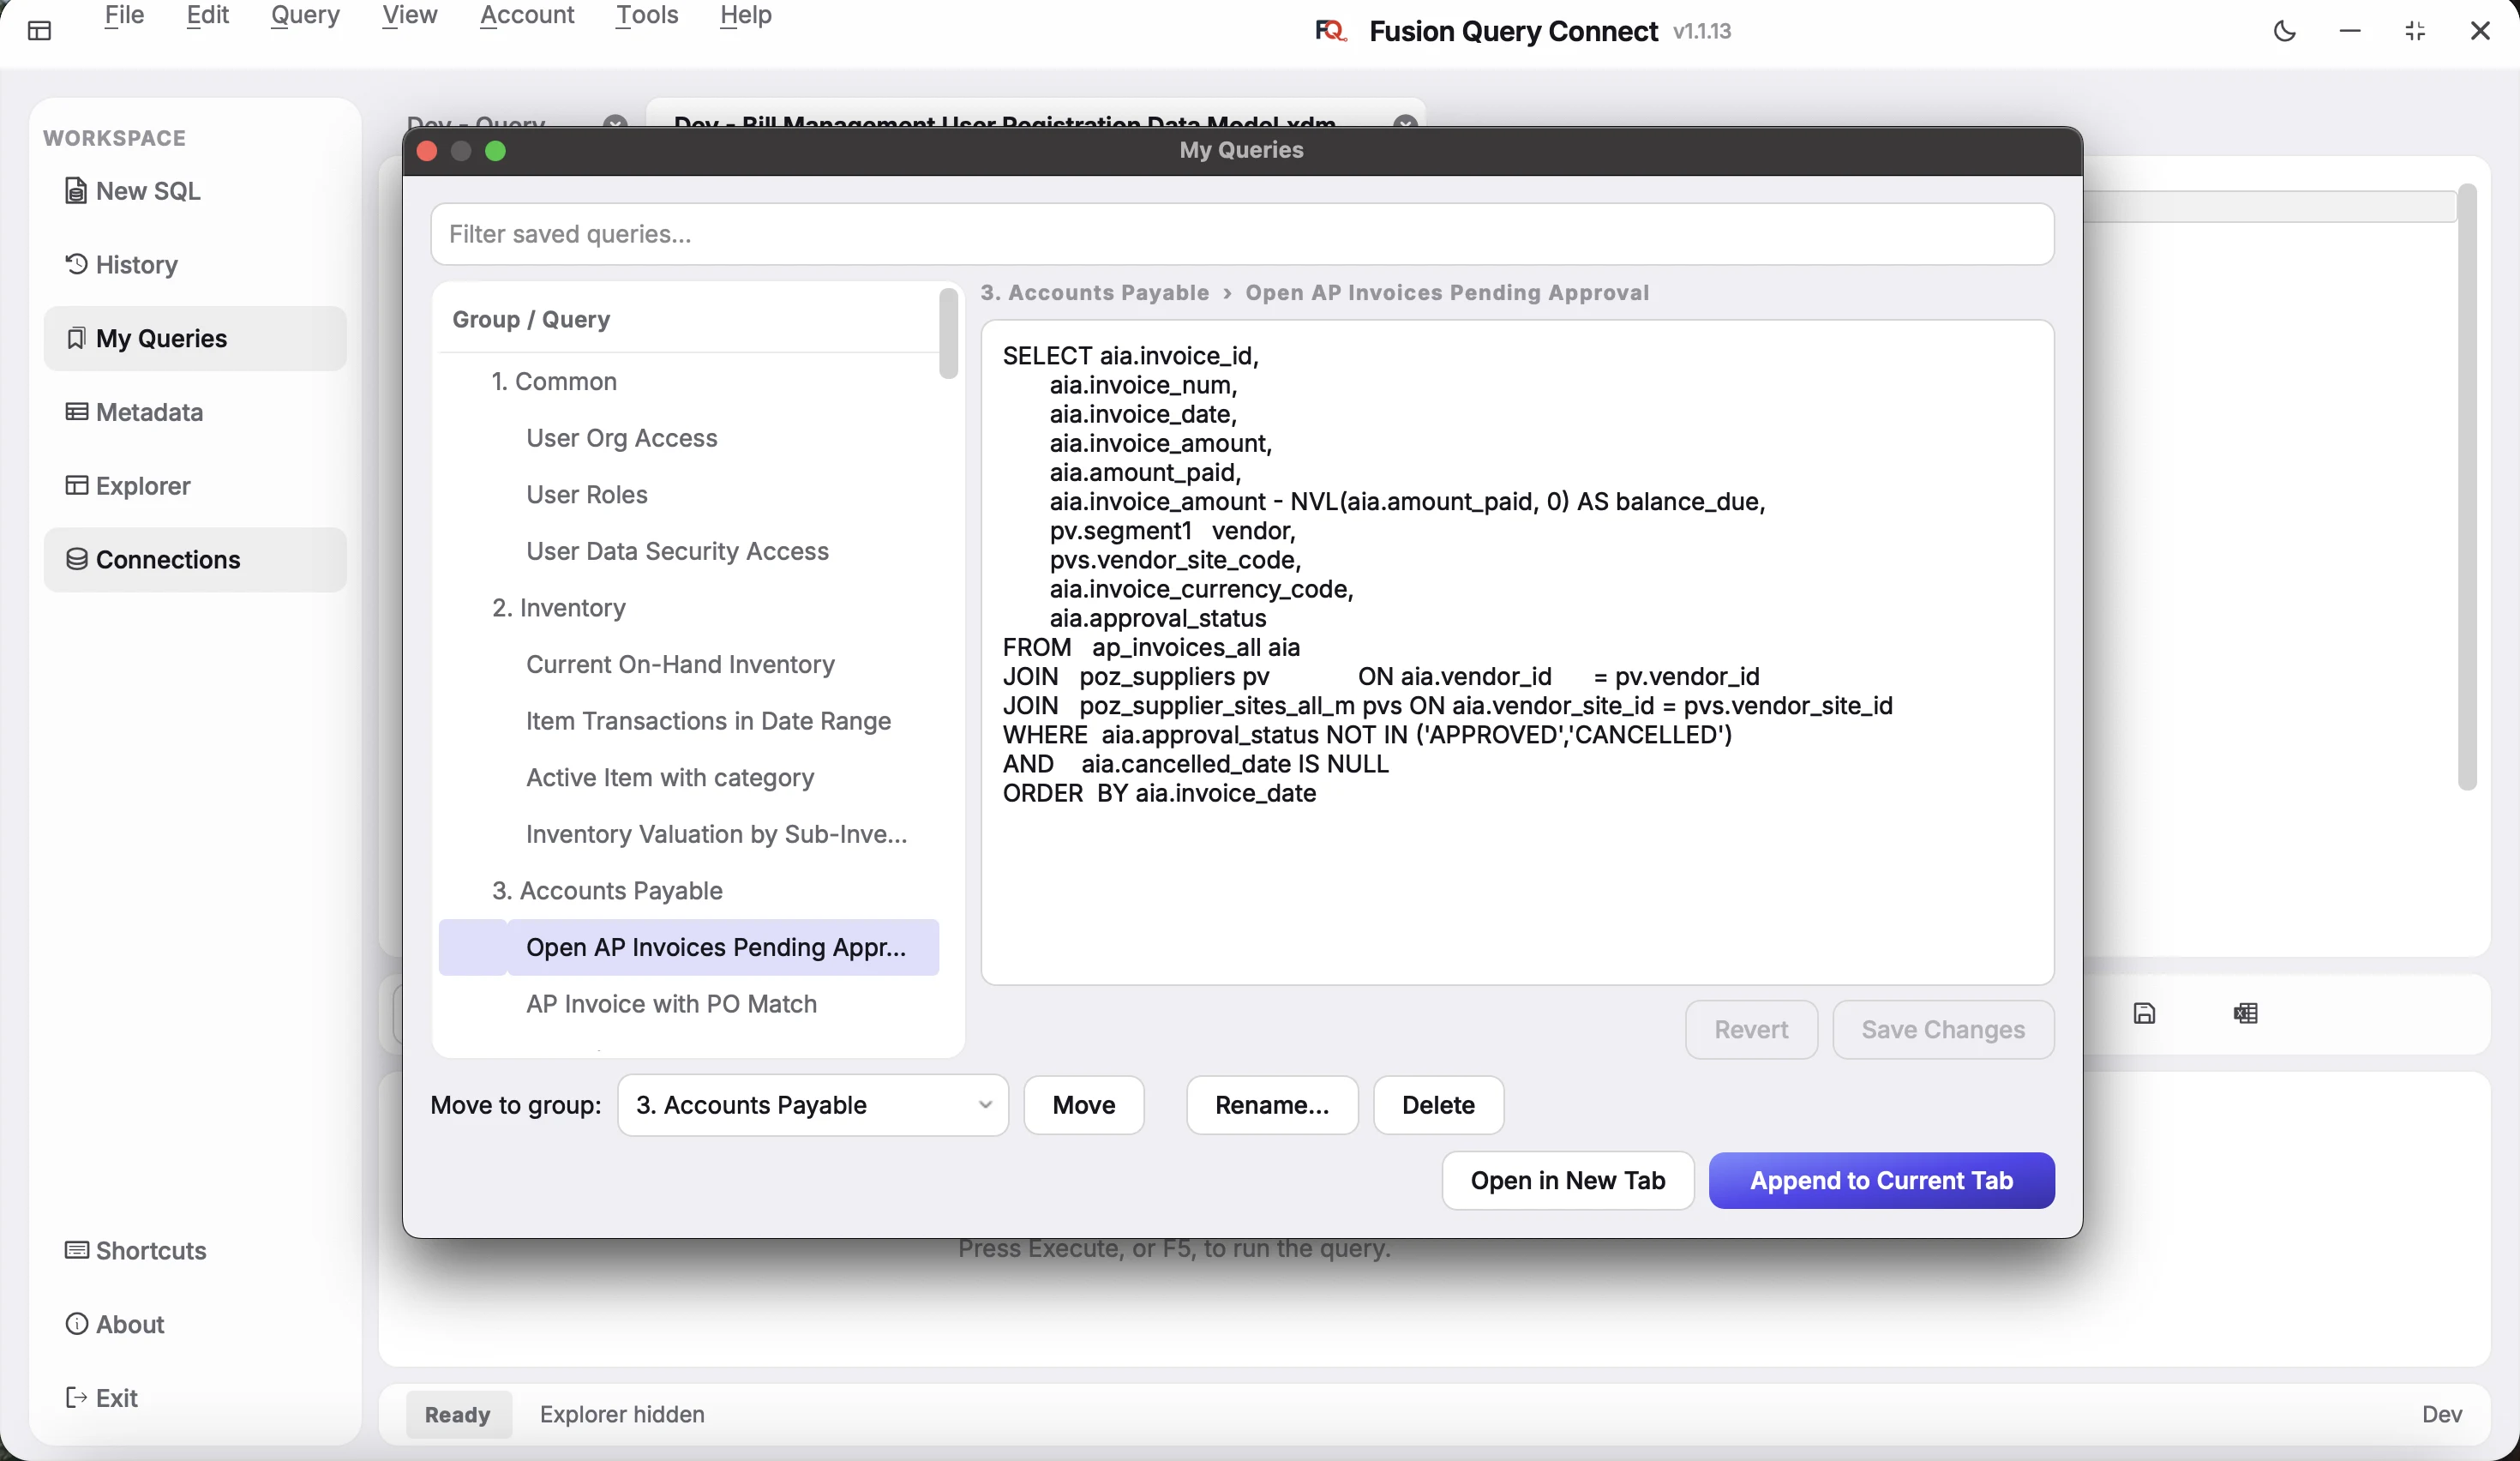Screen dimensions: 2520x1461
Task: Click Append to Current Tab button
Action: (x=1881, y=1181)
